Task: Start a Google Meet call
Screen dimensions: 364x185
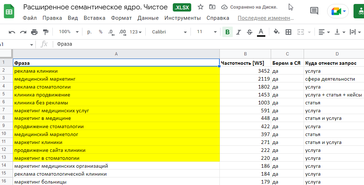Action: (336, 11)
